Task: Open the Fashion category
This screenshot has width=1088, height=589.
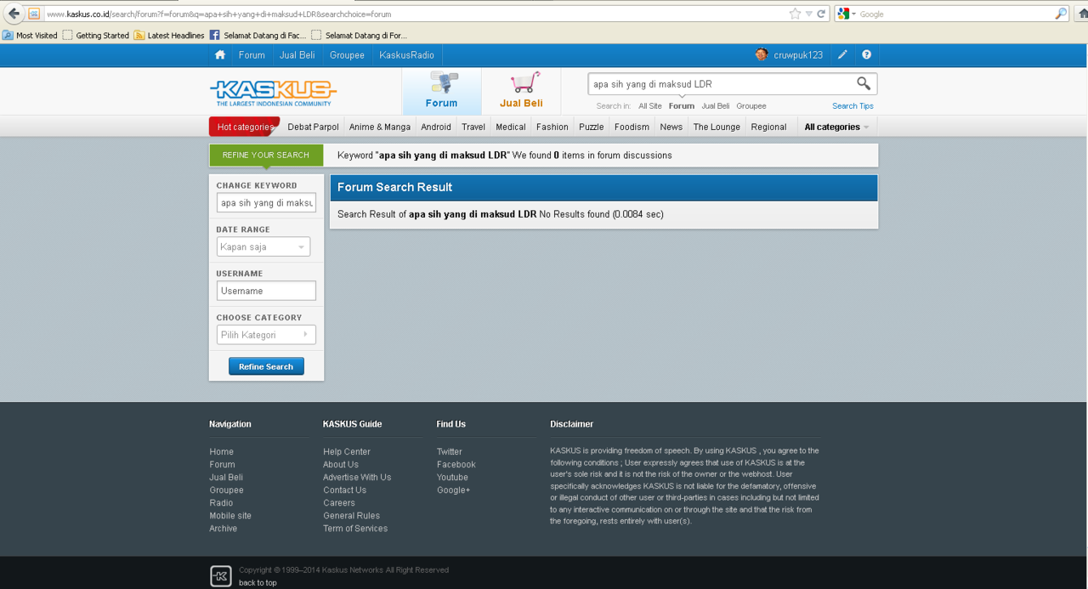Action: tap(552, 127)
